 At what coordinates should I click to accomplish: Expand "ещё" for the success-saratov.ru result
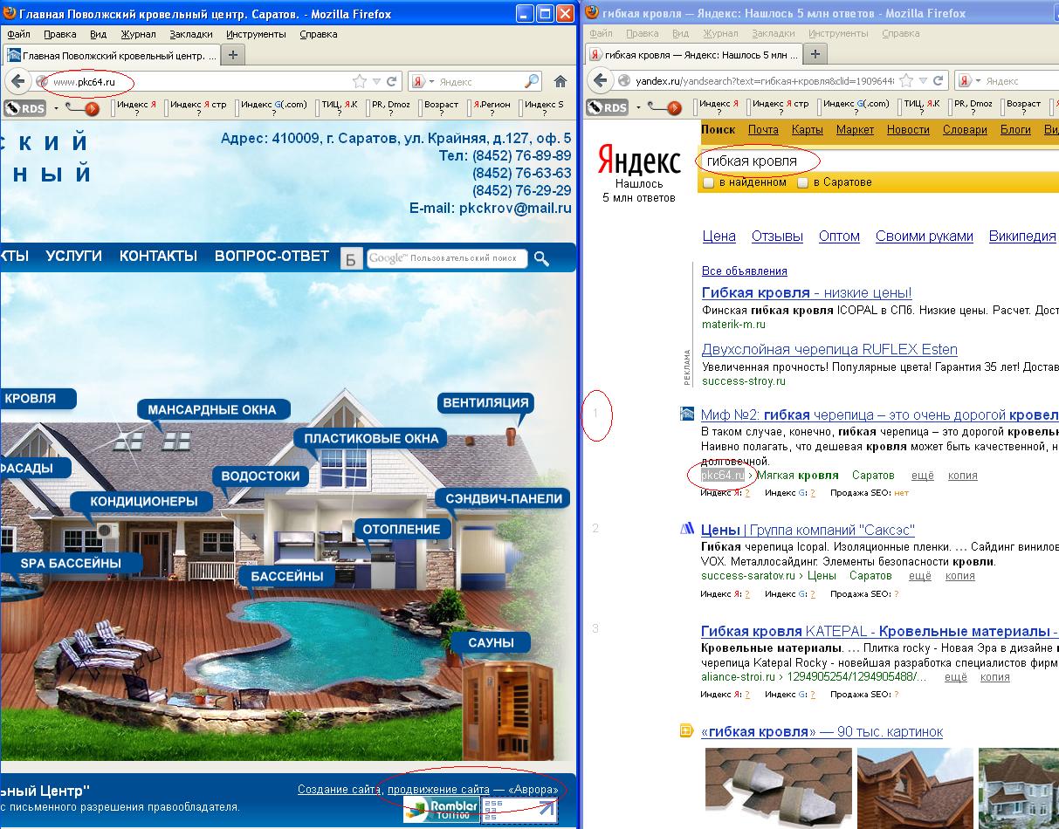(x=919, y=576)
